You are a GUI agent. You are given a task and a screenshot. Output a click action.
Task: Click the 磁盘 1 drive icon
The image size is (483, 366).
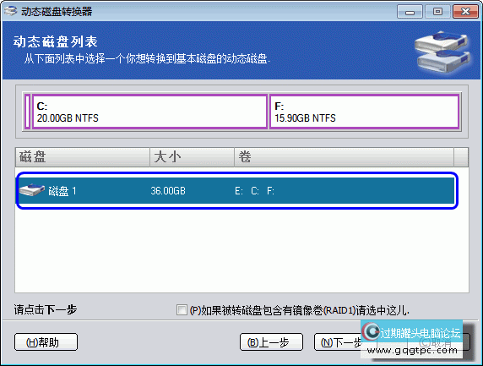[31, 190]
